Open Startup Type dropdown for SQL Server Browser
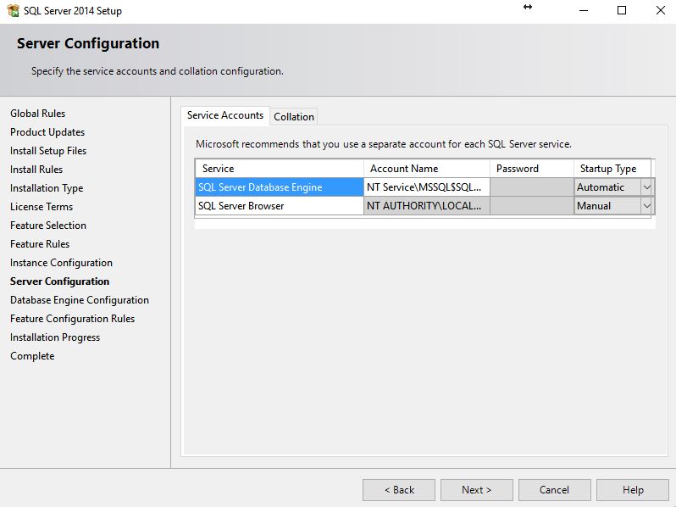 (x=646, y=206)
